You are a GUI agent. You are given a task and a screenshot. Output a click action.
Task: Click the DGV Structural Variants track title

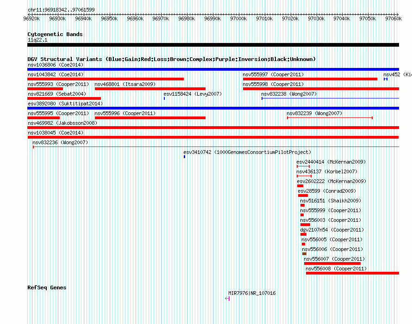[x=172, y=59]
